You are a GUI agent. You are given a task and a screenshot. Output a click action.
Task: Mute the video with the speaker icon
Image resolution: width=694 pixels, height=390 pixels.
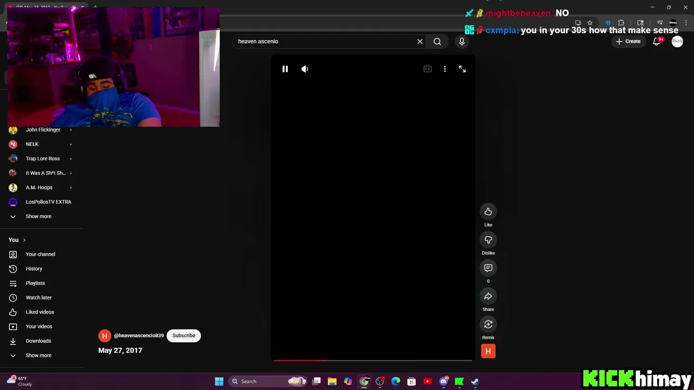point(305,69)
